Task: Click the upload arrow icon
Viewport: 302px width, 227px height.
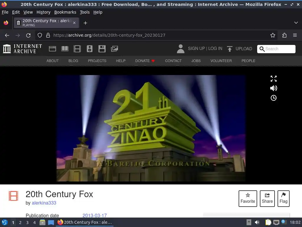Action: [x=229, y=49]
